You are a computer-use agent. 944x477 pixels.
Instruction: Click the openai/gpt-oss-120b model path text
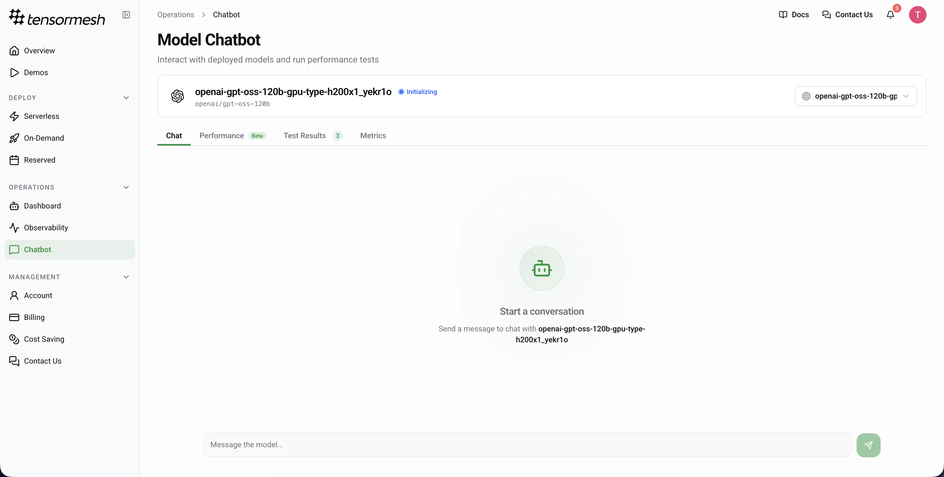[x=232, y=104]
